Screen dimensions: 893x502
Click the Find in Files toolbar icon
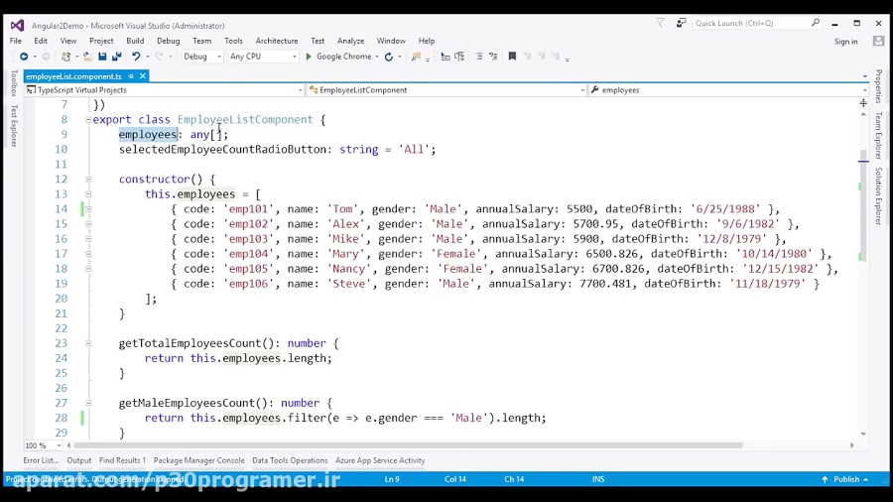click(416, 57)
